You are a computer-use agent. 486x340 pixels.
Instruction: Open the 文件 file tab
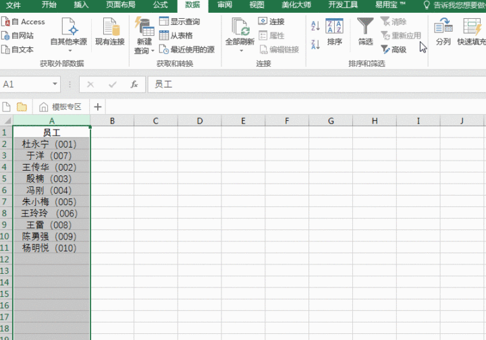(x=13, y=5)
